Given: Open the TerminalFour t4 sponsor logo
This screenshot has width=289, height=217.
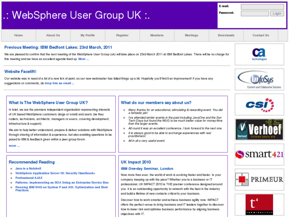Looking at the screenshot, I should [259, 204].
